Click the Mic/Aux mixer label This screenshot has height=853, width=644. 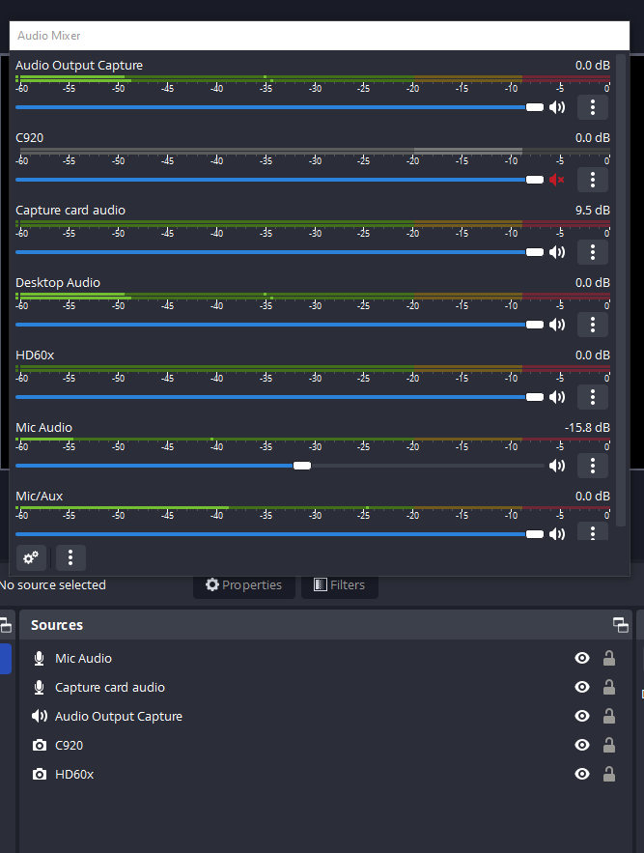tap(40, 497)
